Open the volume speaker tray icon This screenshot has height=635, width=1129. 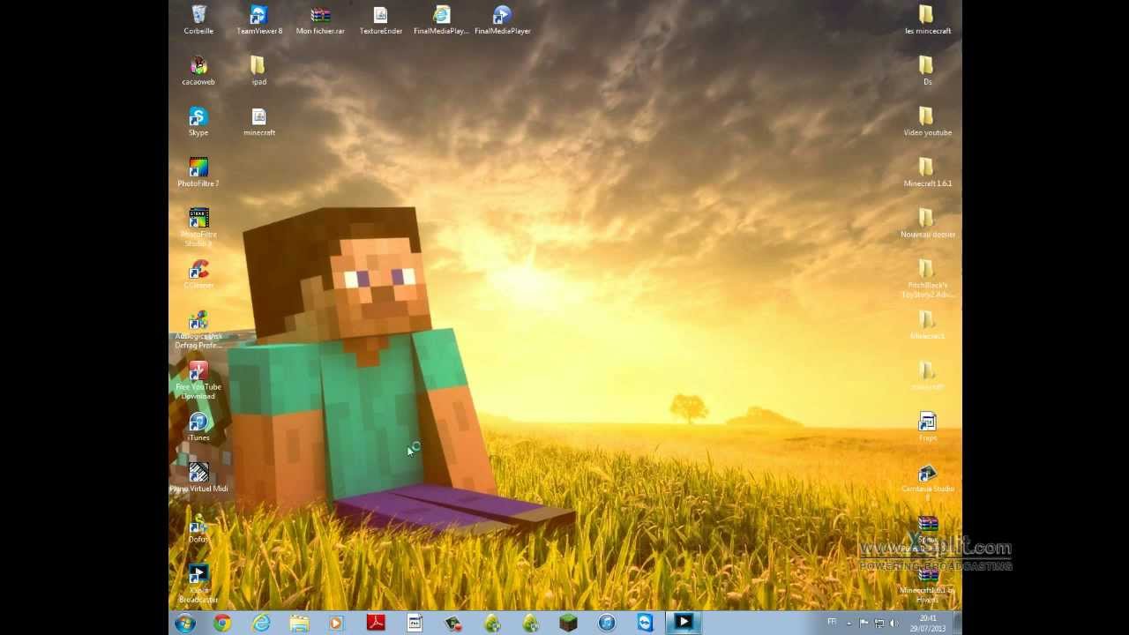[893, 623]
